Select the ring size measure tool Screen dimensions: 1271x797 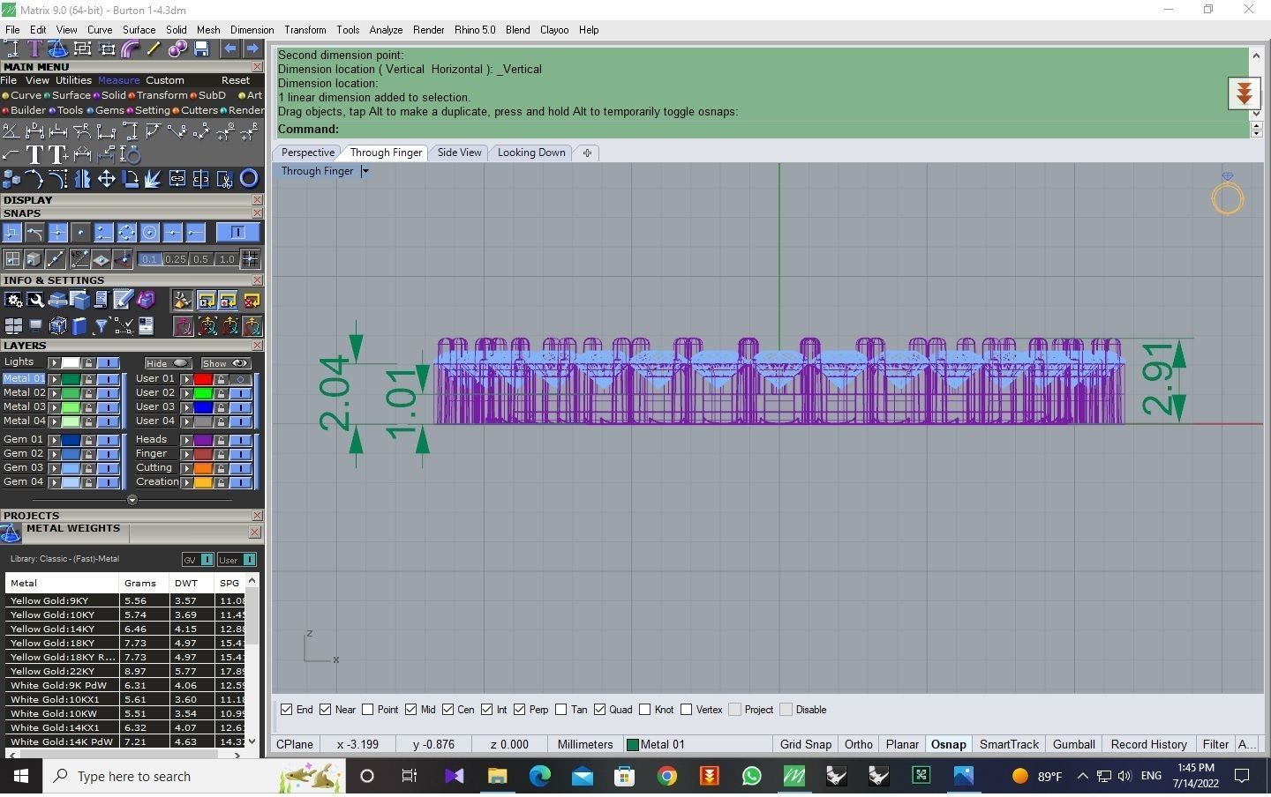pyautogui.click(x=130, y=155)
